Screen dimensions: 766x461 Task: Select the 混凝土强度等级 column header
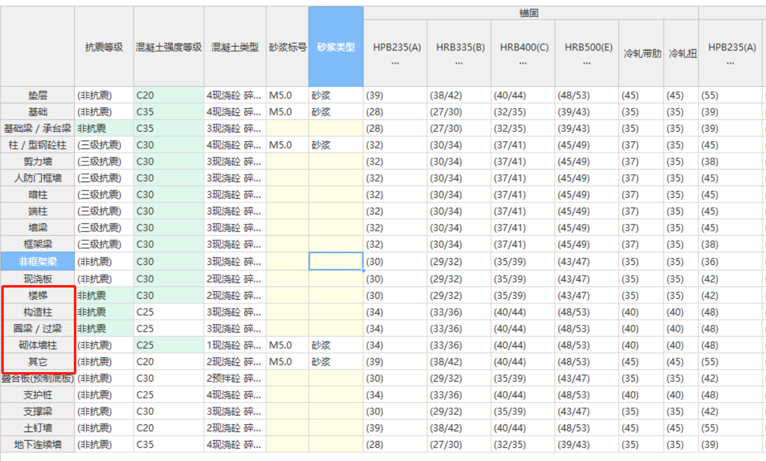pos(168,47)
